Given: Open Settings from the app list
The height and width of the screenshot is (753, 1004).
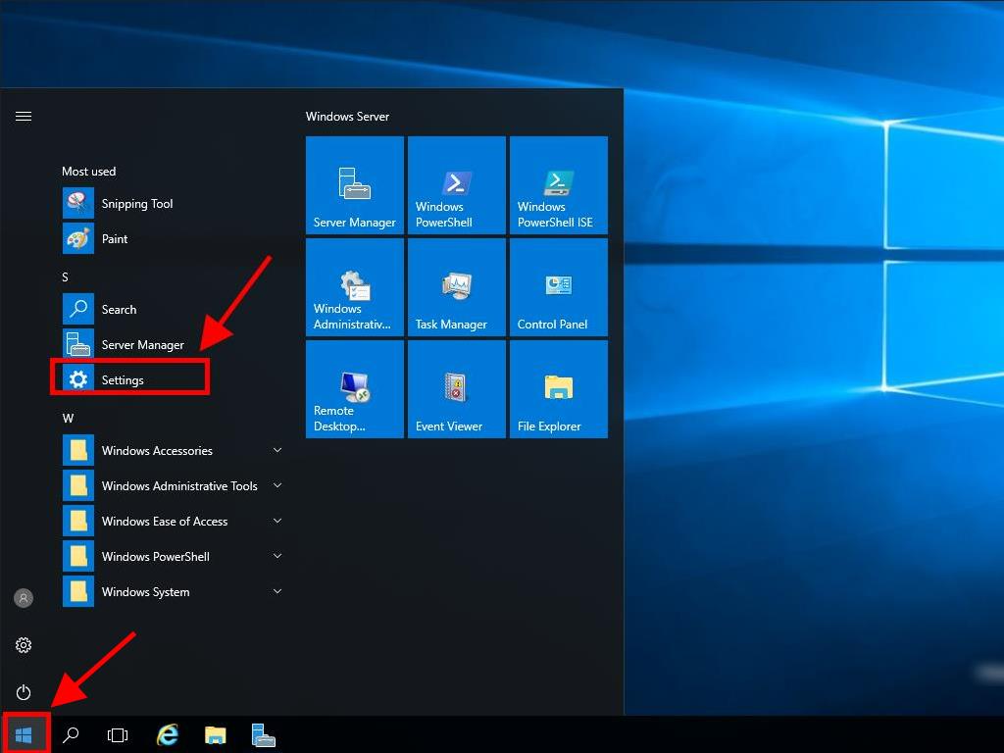Looking at the screenshot, I should (123, 380).
